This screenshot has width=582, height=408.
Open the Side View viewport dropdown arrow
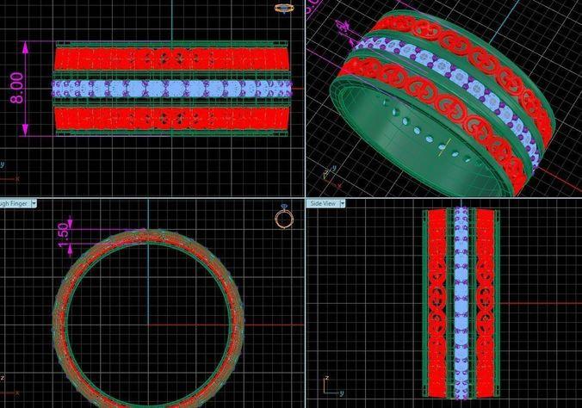(342, 203)
